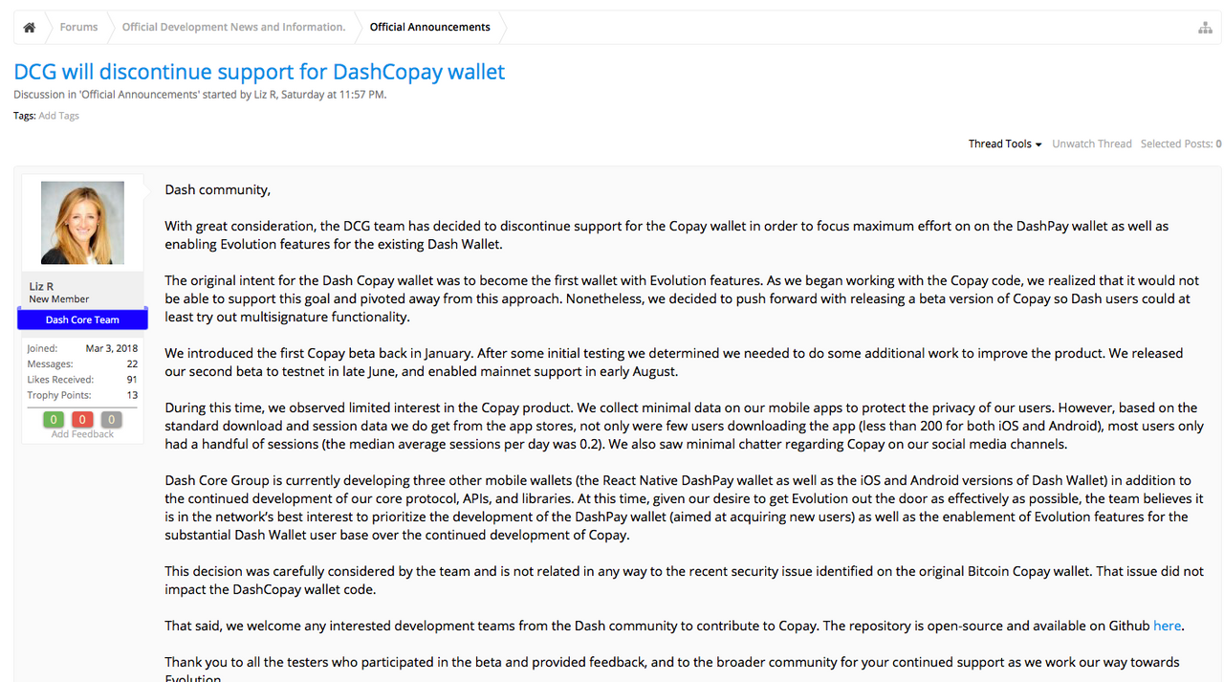Open the Forums breadcrumb tab
Image resolution: width=1224 pixels, height=682 pixels.
pyautogui.click(x=78, y=28)
